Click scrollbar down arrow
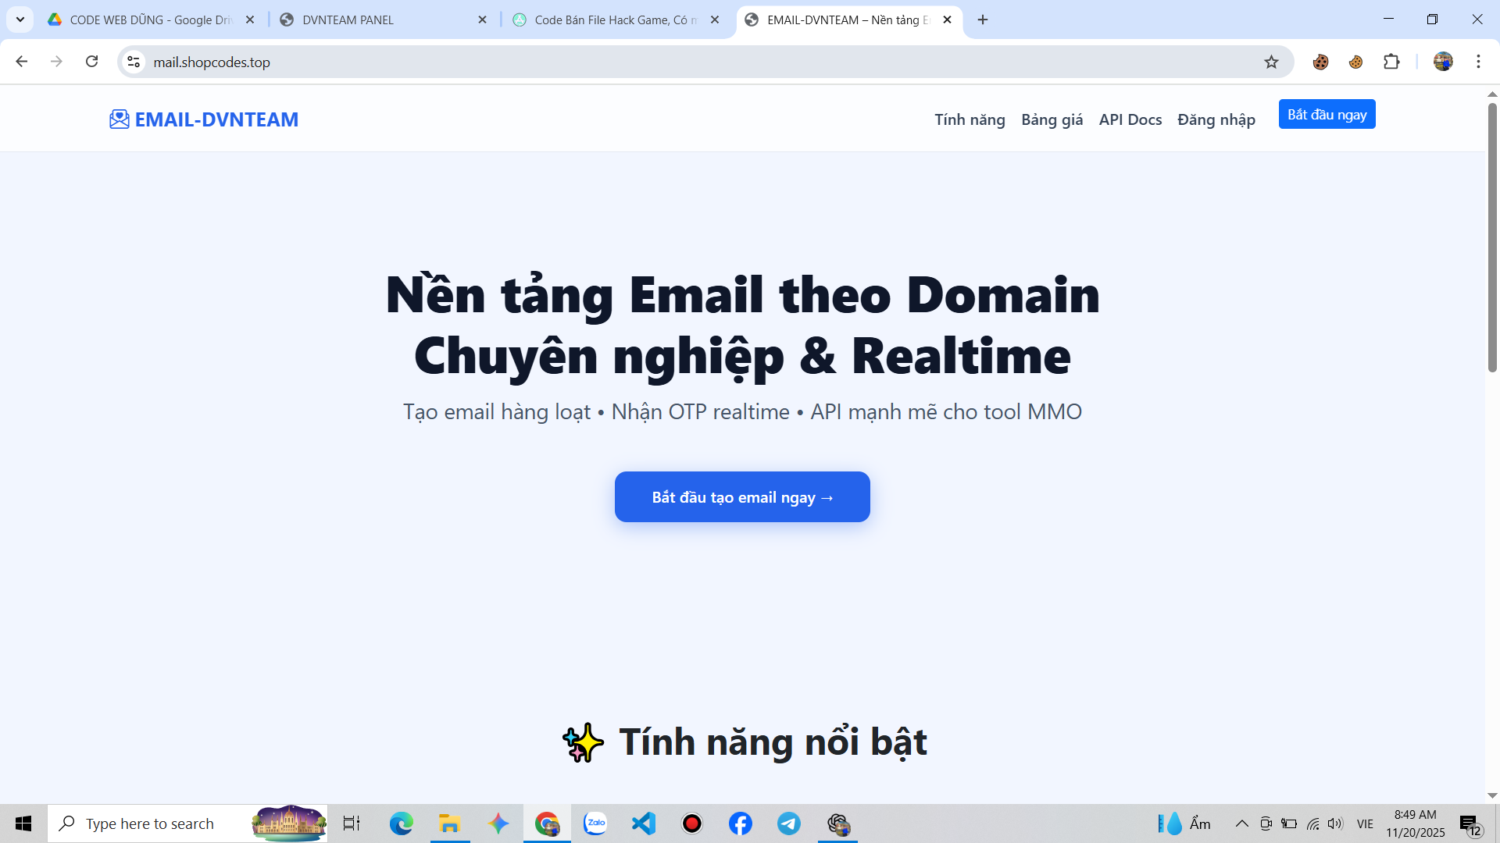1500x843 pixels. click(x=1492, y=795)
